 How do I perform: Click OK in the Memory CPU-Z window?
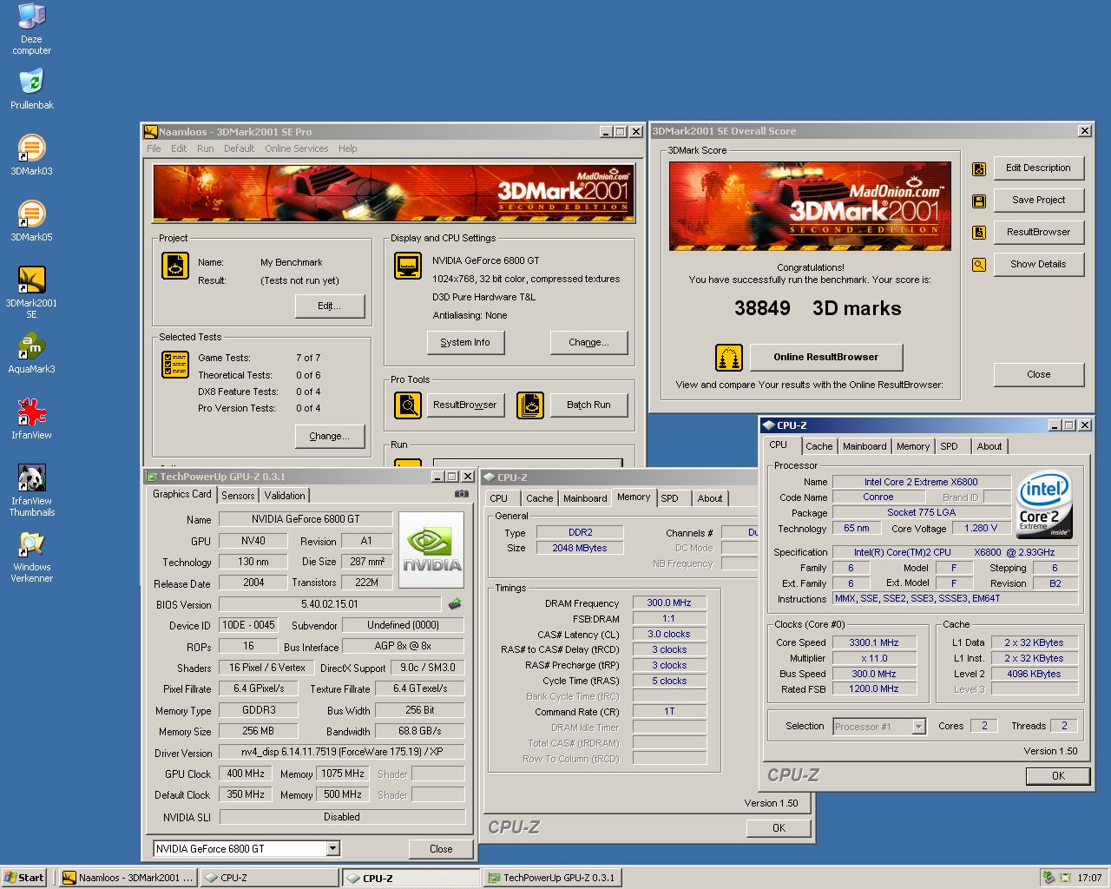779,828
